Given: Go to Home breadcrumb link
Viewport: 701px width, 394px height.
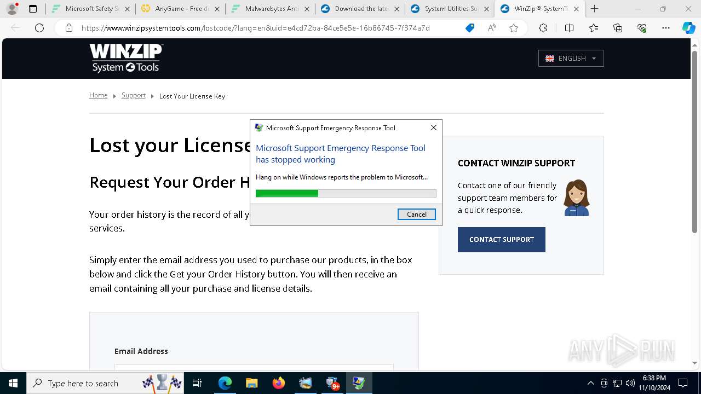Looking at the screenshot, I should click(x=99, y=95).
